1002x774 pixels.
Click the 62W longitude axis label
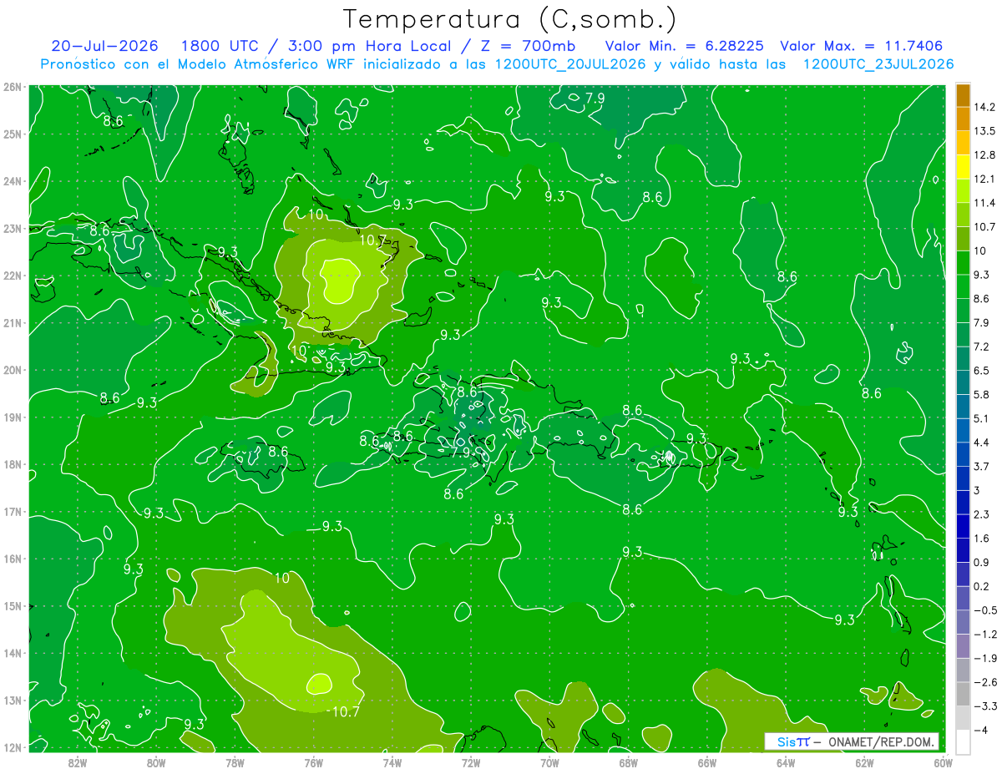864,762
